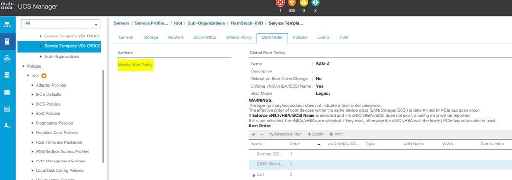
Task: Expand the Sub-Organizations tree node
Action: click(41, 57)
